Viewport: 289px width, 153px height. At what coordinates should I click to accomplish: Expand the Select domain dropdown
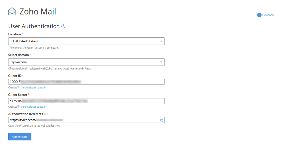coord(86,62)
